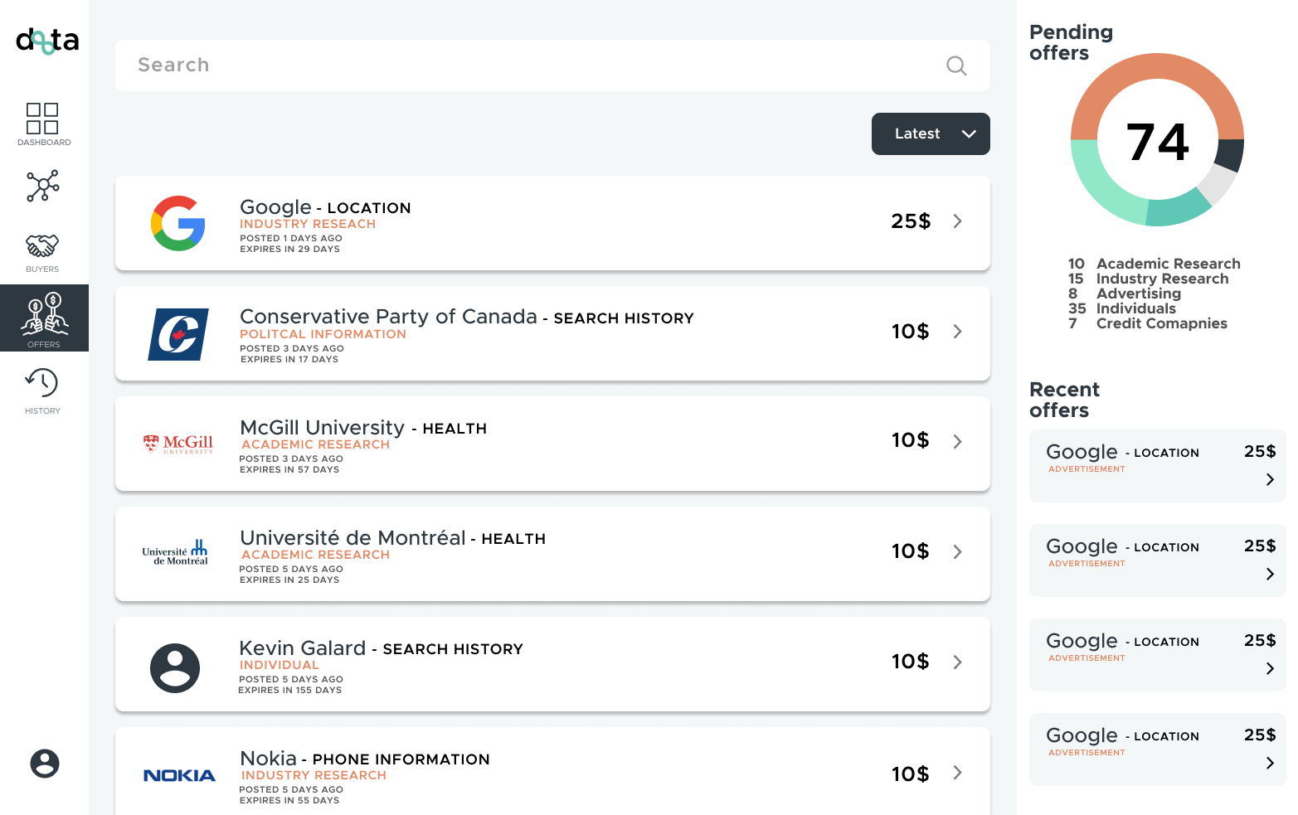Click the Google logo thumbnail
Image resolution: width=1298 pixels, height=815 pixels.
177,223
